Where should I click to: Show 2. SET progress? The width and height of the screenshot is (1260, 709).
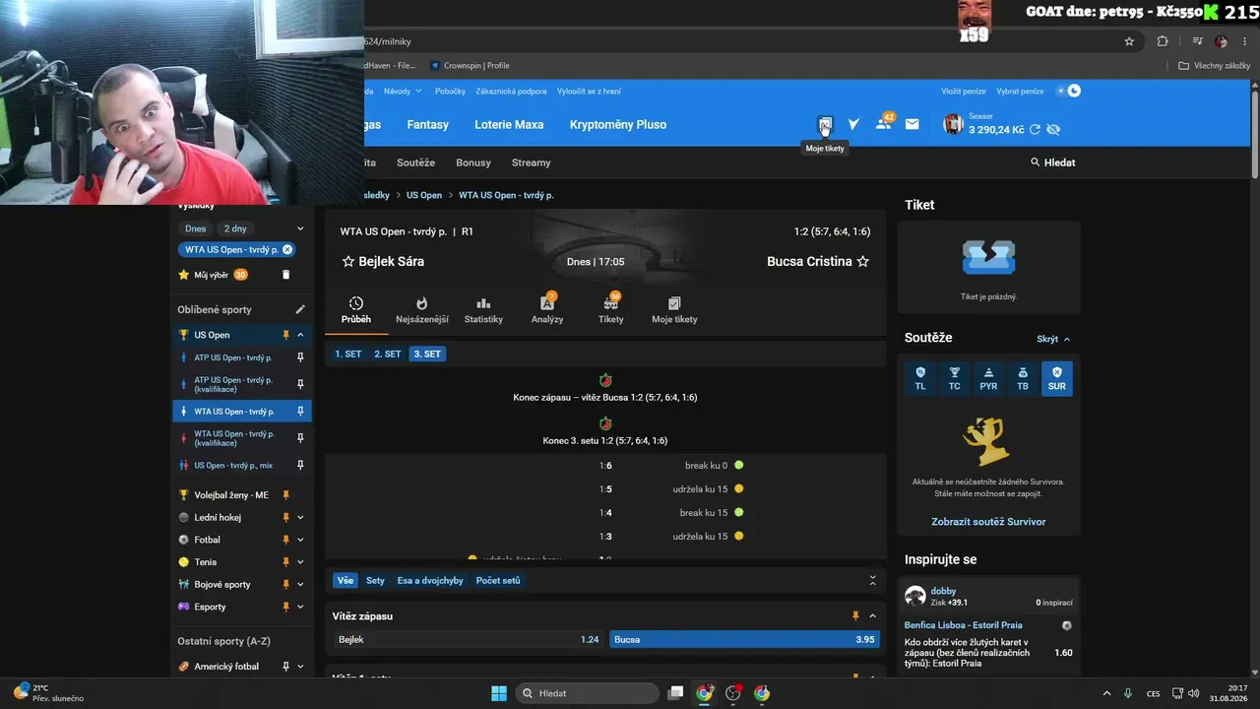pyautogui.click(x=388, y=354)
